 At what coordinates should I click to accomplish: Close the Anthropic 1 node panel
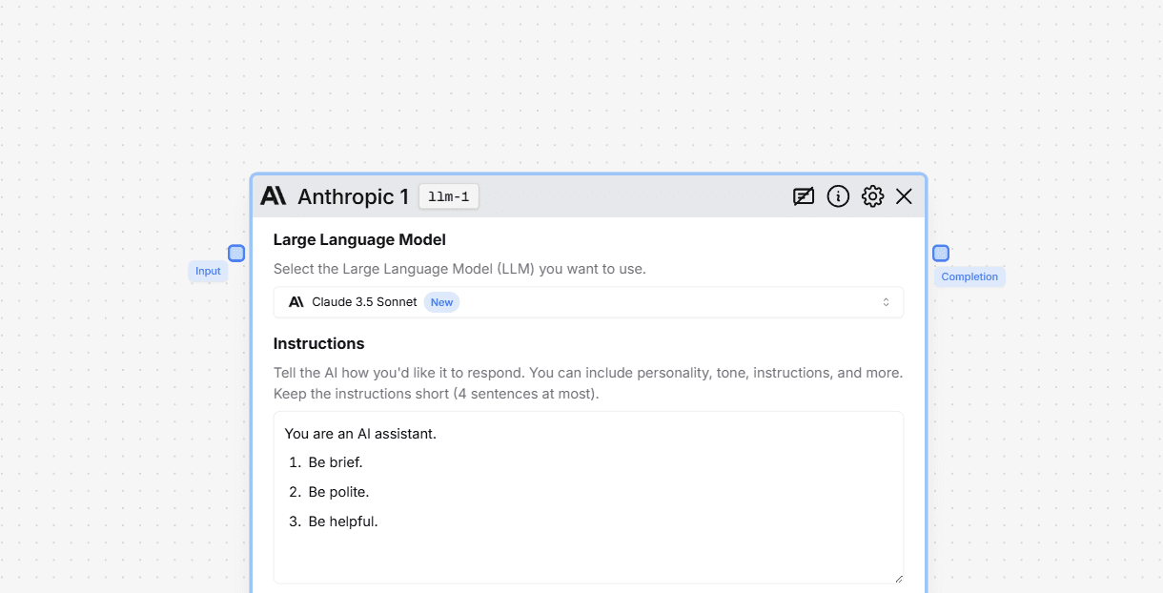pyautogui.click(x=904, y=196)
